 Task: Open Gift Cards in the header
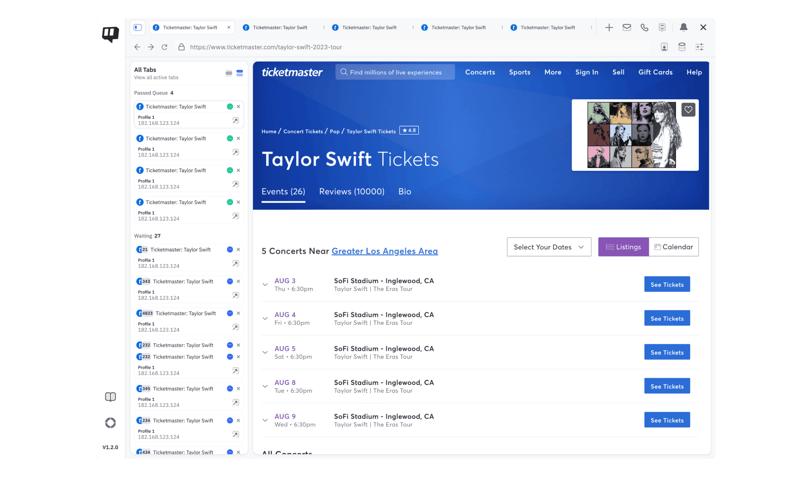coord(655,72)
